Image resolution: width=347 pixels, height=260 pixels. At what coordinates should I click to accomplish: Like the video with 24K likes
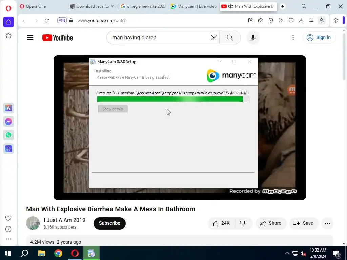[x=221, y=223]
